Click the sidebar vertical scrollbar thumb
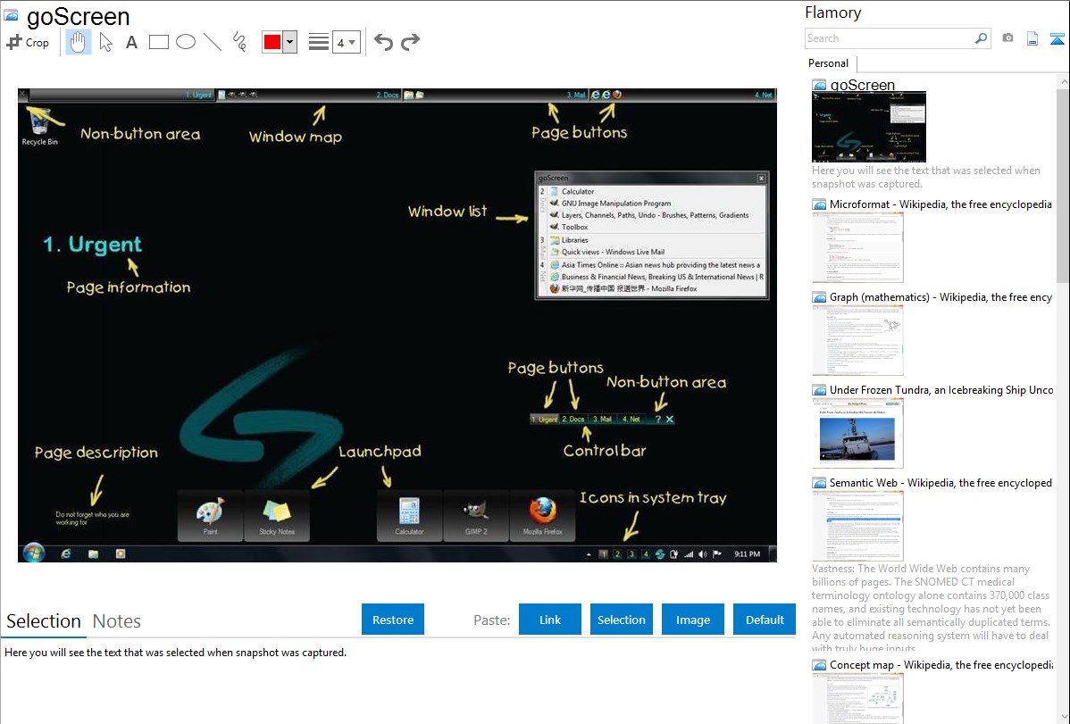This screenshot has height=724, width=1070. 1063,185
